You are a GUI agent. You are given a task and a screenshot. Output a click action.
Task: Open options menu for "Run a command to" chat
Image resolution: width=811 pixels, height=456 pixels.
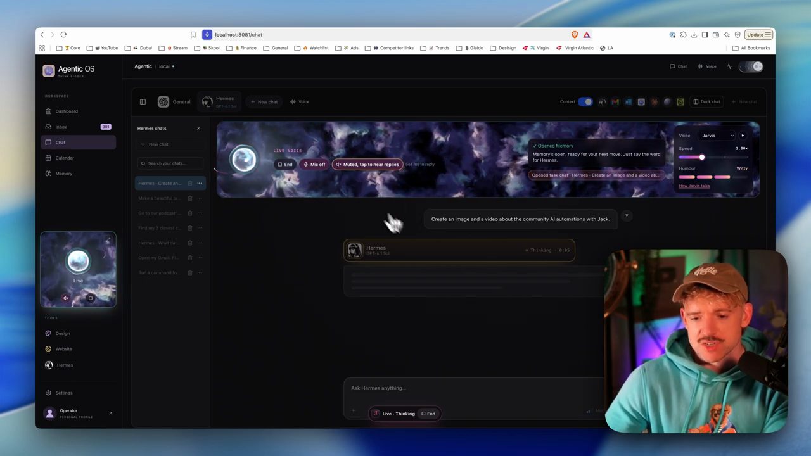pos(200,273)
